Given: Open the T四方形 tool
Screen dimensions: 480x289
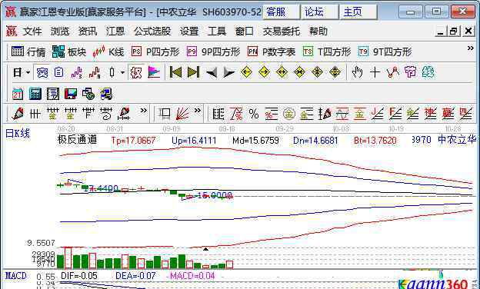Looking at the screenshot, I should tap(327, 51).
